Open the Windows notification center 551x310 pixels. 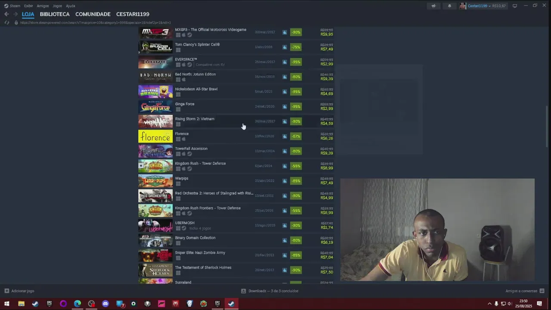coord(539,304)
